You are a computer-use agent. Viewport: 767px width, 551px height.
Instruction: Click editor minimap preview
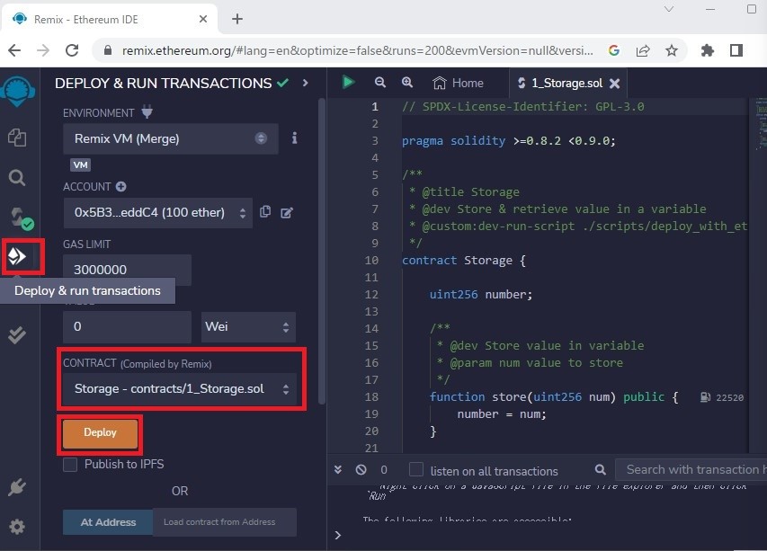click(761, 122)
